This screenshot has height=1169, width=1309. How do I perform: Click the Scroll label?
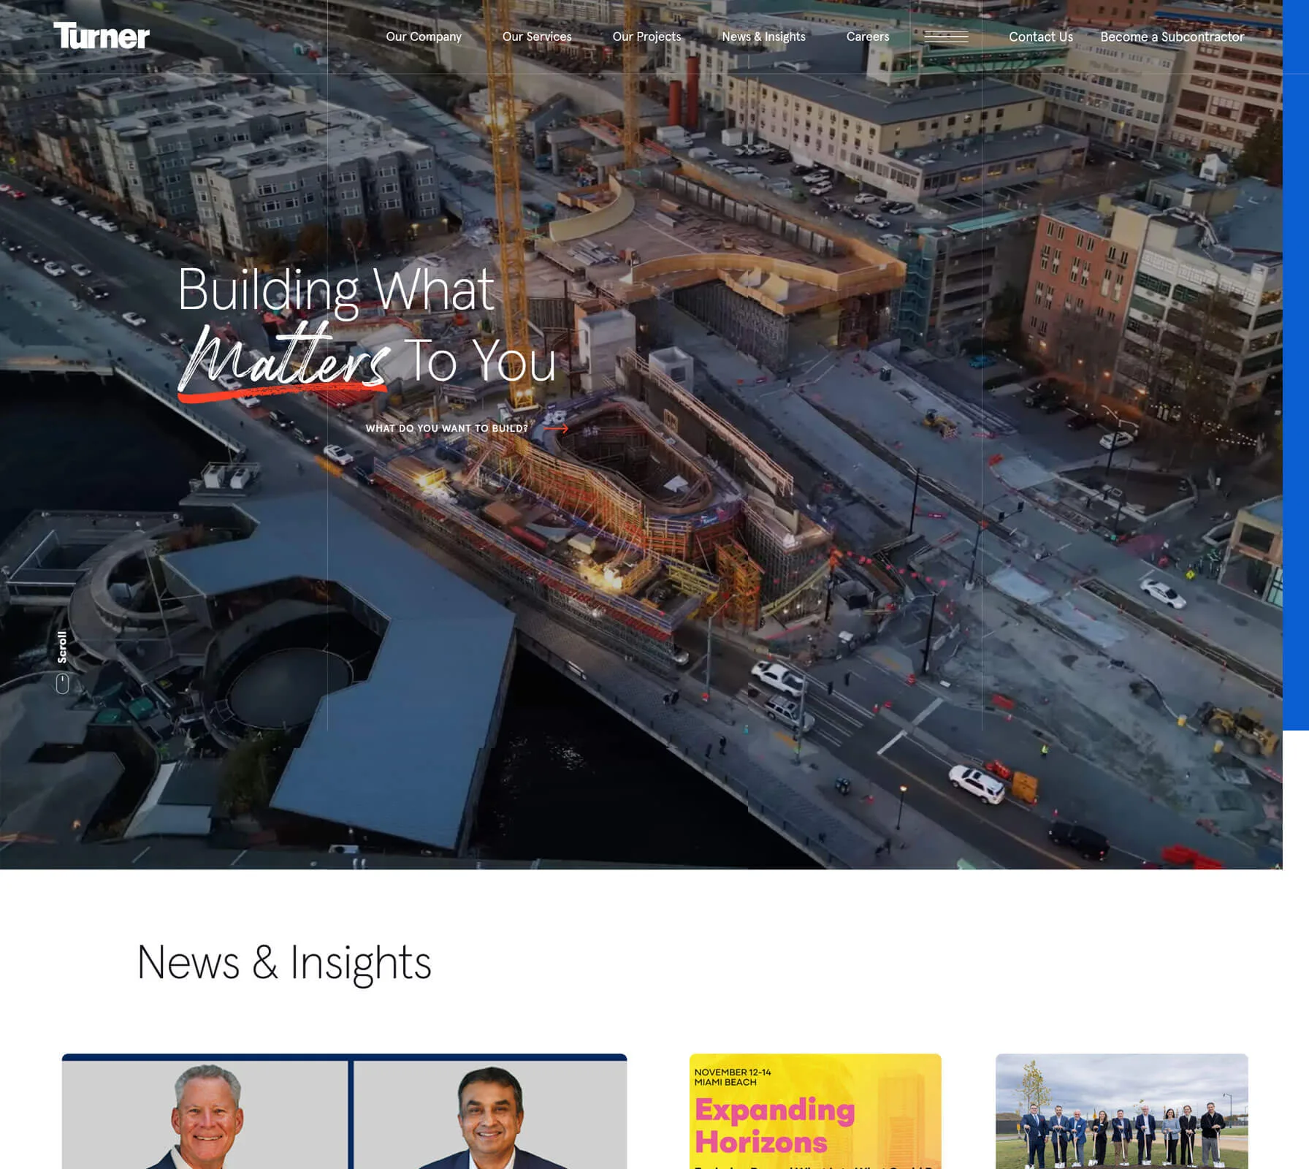(x=62, y=647)
